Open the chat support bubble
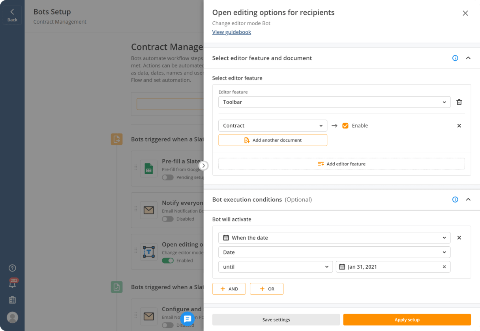This screenshot has height=331, width=480. tap(187, 319)
